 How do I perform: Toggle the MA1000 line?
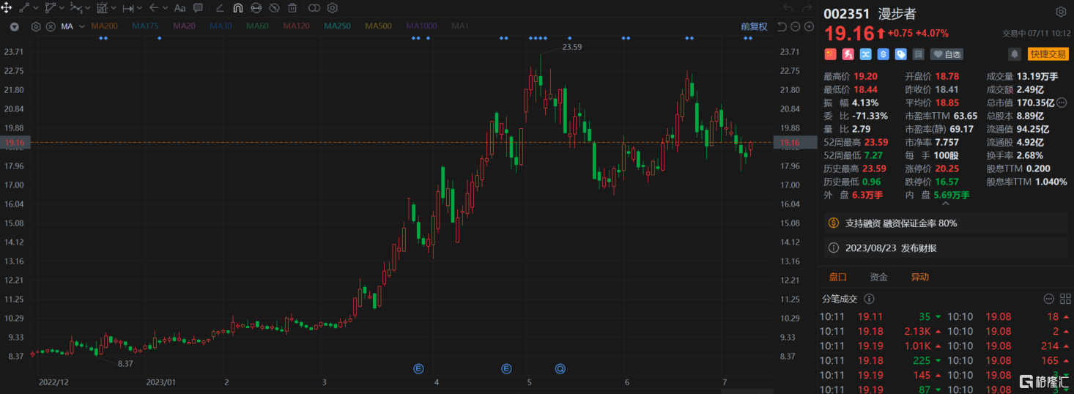tap(421, 26)
